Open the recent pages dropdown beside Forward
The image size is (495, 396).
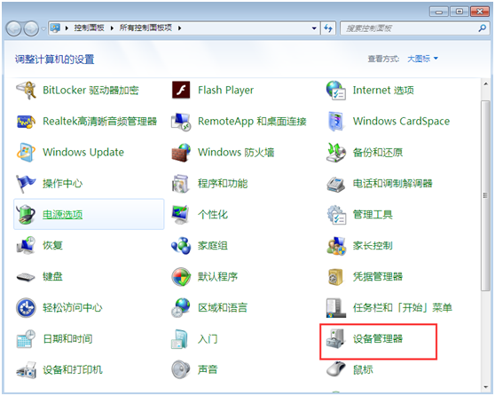[x=43, y=28]
